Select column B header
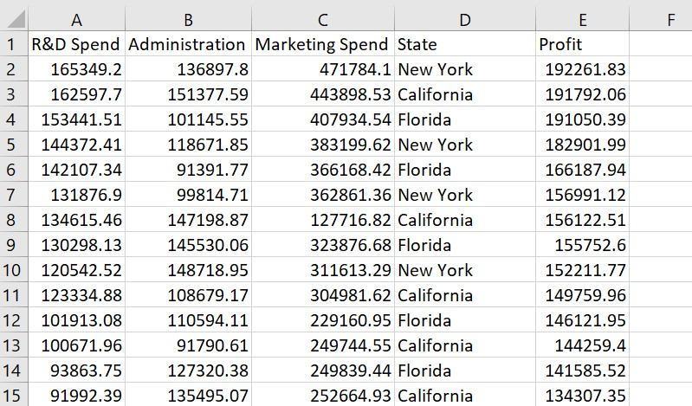Screen dimensions: 692x406 (x=189, y=19)
